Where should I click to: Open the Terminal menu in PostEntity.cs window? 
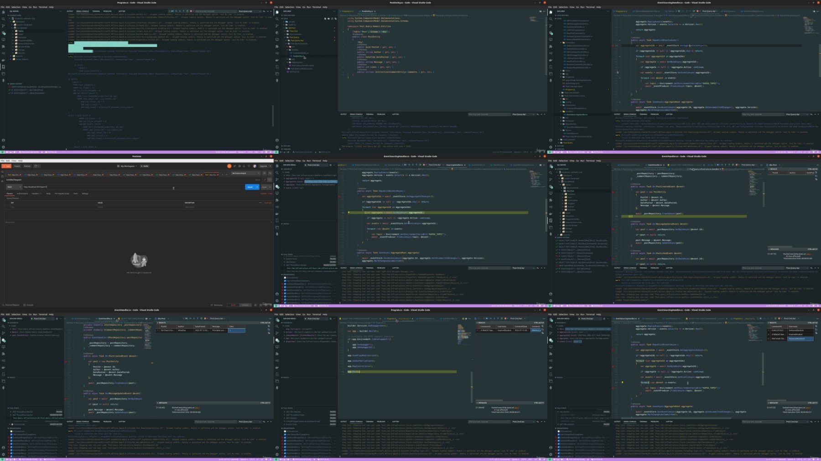pyautogui.click(x=317, y=7)
